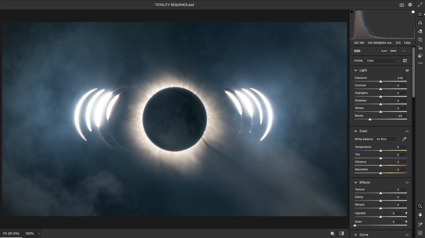425x238 pixels.
Task: Click the 1.60s shutter speed text
Action: pos(407,43)
